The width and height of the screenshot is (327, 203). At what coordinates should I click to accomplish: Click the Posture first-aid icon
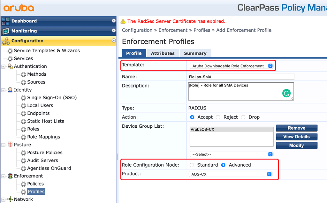click(x=11, y=145)
